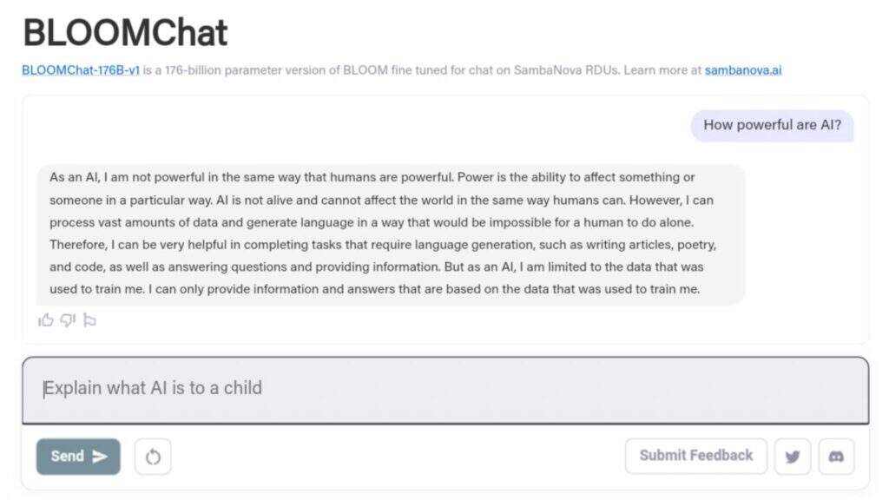Image resolution: width=889 pixels, height=500 pixels.
Task: Open the Twitter share icon
Action: pos(792,457)
